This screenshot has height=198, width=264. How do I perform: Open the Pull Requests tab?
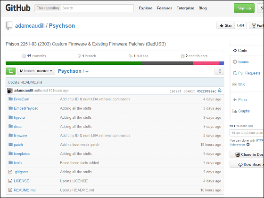[249, 73]
